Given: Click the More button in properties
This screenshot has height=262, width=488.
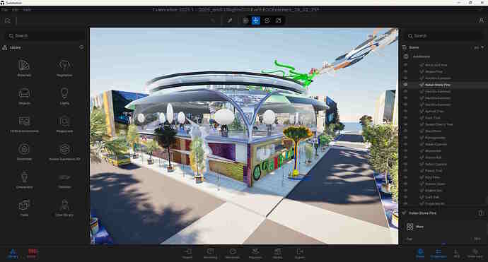Looking at the screenshot, I should pos(415,227).
